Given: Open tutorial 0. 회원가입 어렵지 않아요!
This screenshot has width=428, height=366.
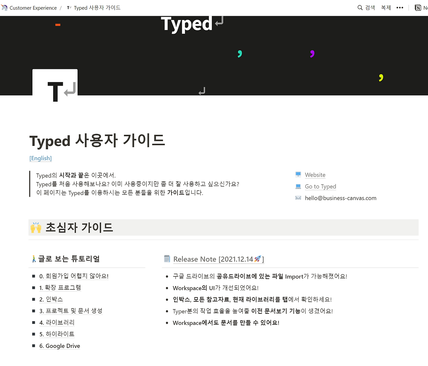Looking at the screenshot, I should pos(74,276).
